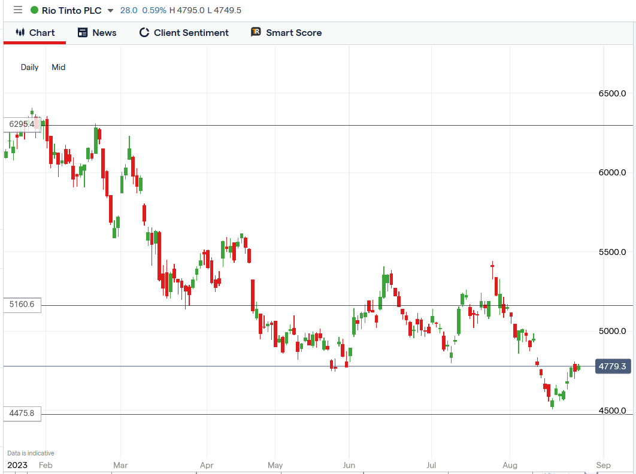Click the 6000.0 price axis label
The image size is (636, 474).
point(612,173)
